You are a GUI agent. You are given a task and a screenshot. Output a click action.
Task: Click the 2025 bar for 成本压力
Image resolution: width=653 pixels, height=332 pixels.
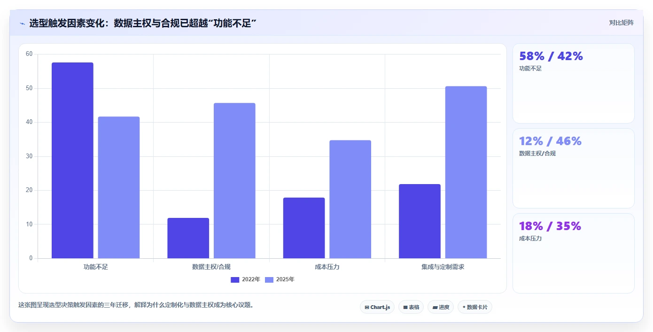[350, 199]
